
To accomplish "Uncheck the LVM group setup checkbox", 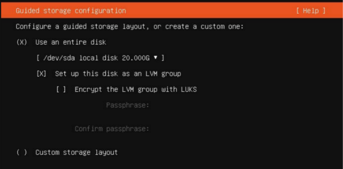I will coord(41,74).
